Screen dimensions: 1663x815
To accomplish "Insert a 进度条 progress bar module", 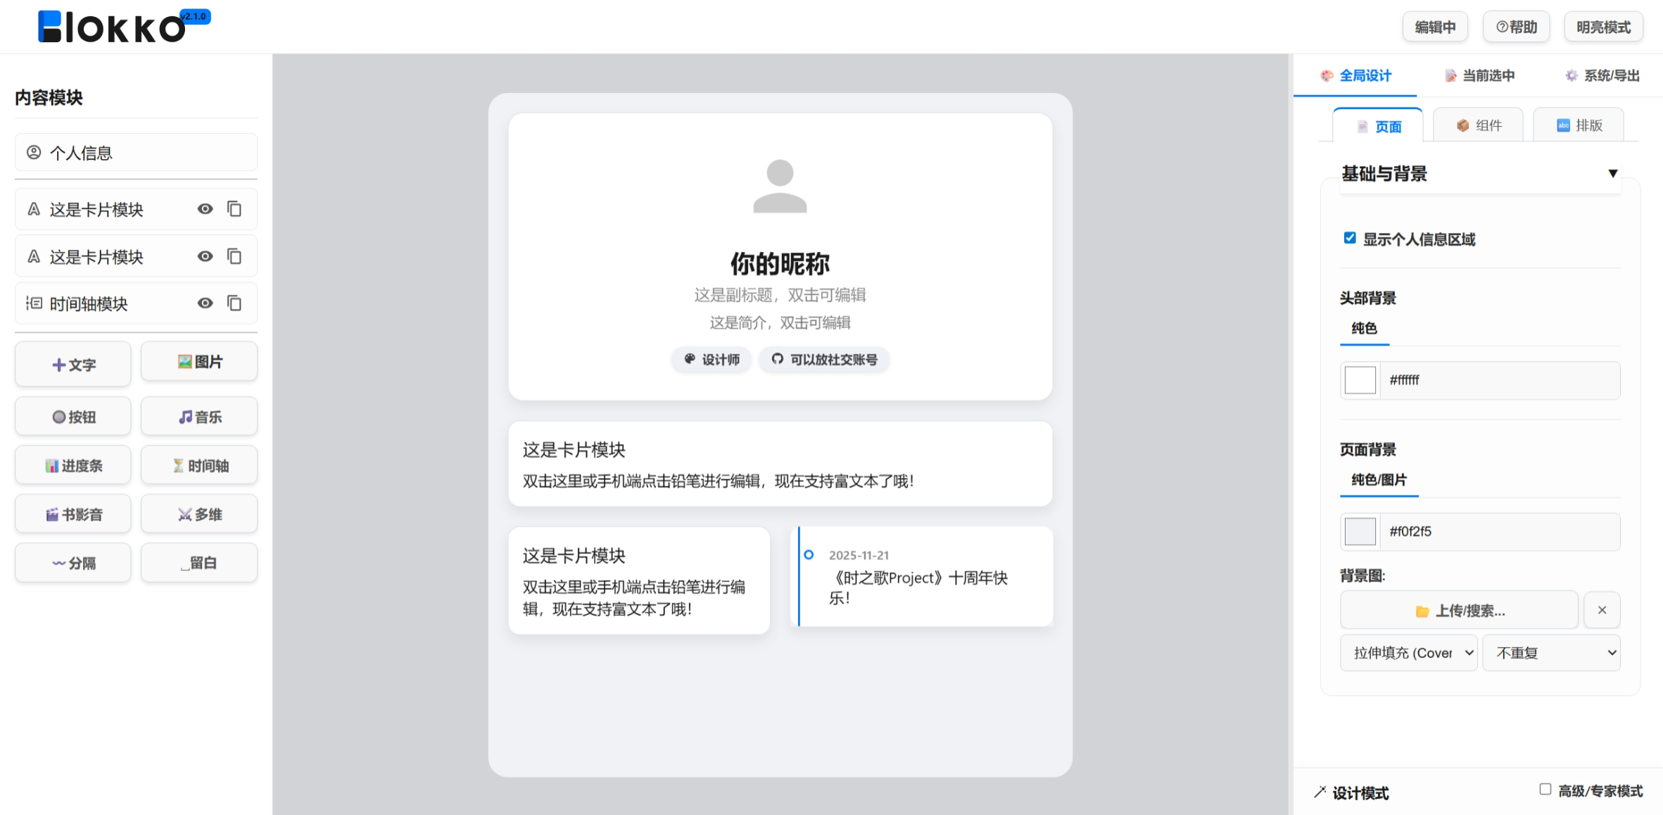I will pos(72,465).
